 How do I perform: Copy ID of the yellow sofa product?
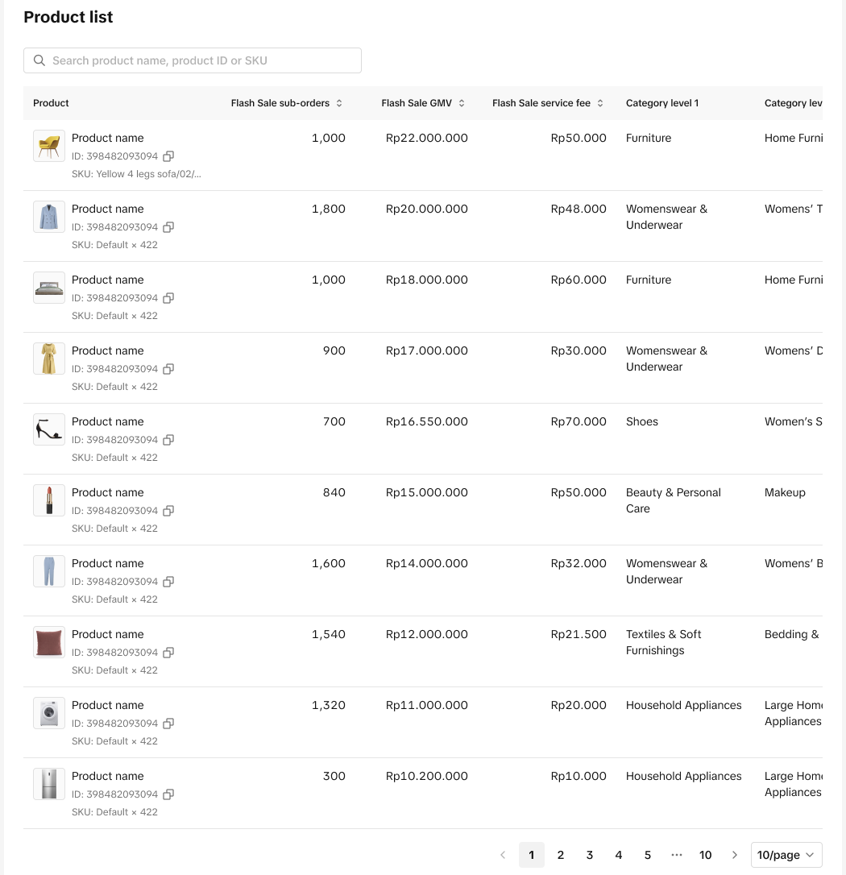[x=168, y=156]
